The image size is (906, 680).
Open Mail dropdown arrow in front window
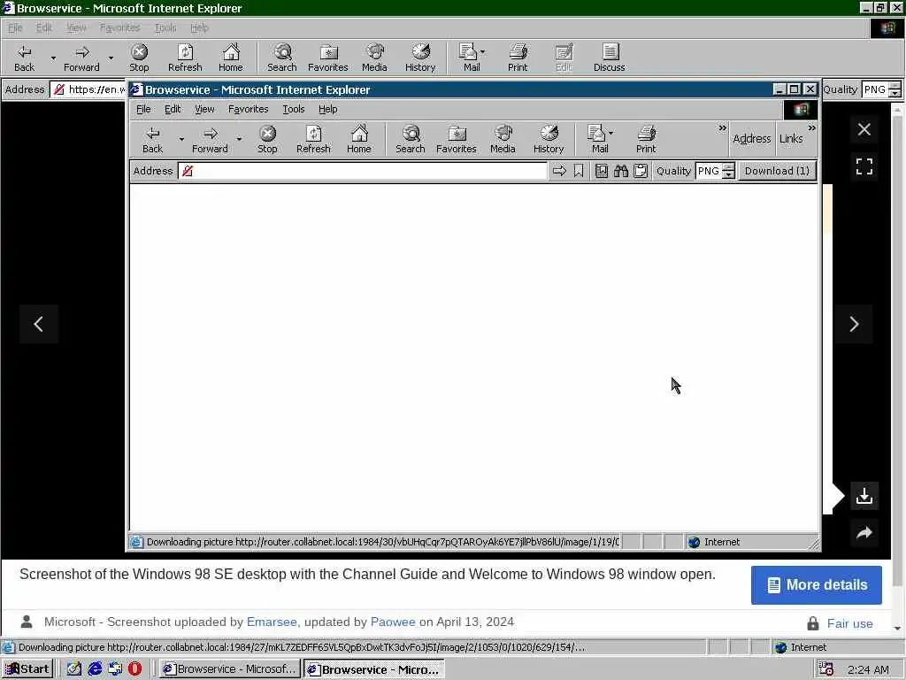(611, 133)
